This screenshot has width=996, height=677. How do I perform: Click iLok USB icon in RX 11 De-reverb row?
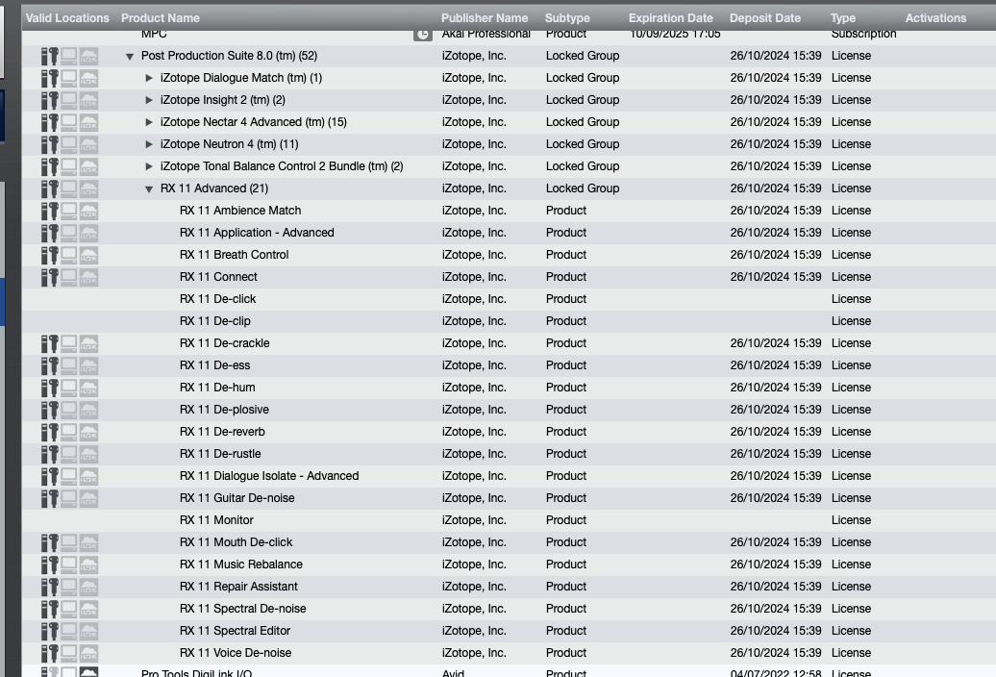(x=50, y=433)
